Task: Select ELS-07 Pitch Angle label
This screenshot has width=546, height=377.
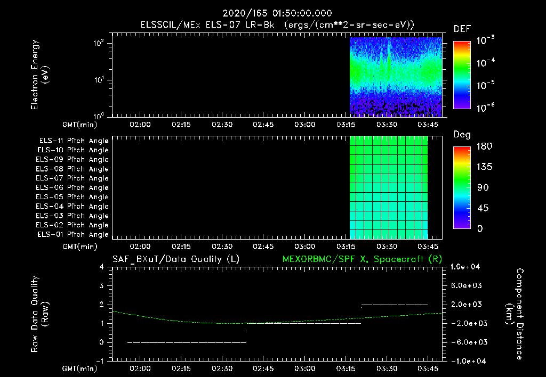Action: [72, 178]
